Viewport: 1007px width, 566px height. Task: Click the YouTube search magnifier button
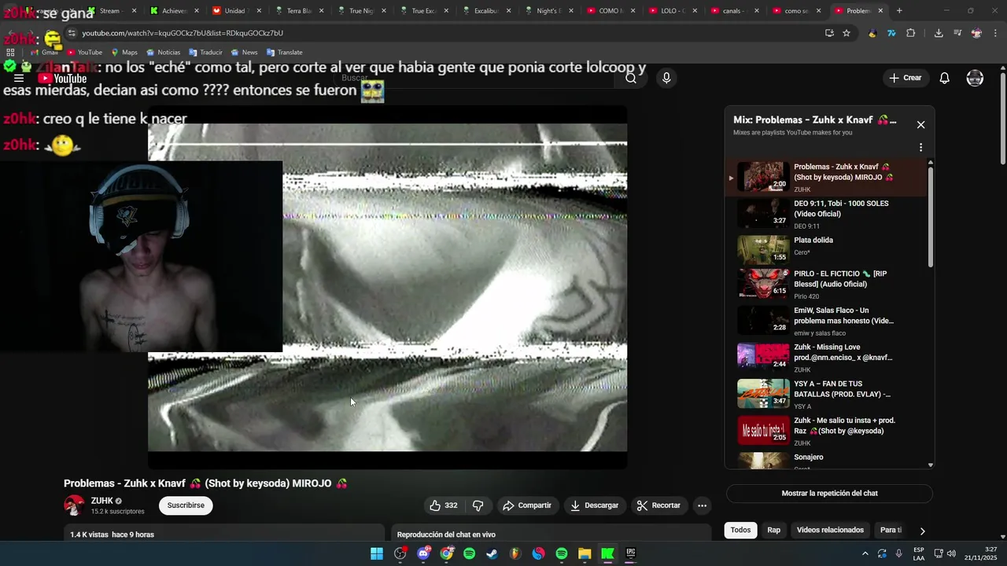pyautogui.click(x=631, y=78)
